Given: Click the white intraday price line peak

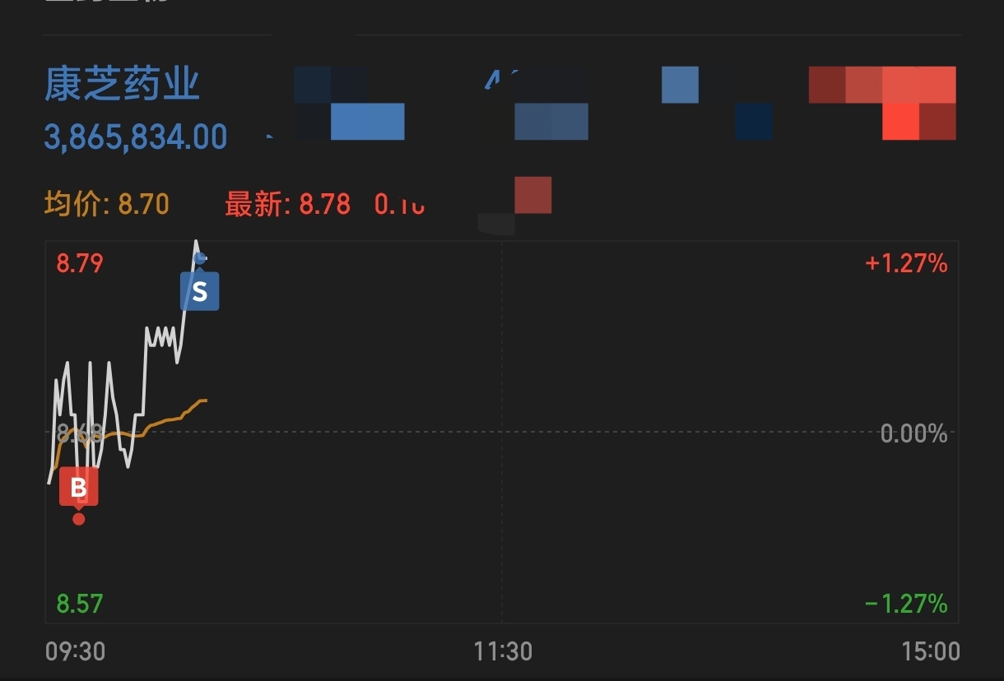Looking at the screenshot, I should (x=196, y=242).
